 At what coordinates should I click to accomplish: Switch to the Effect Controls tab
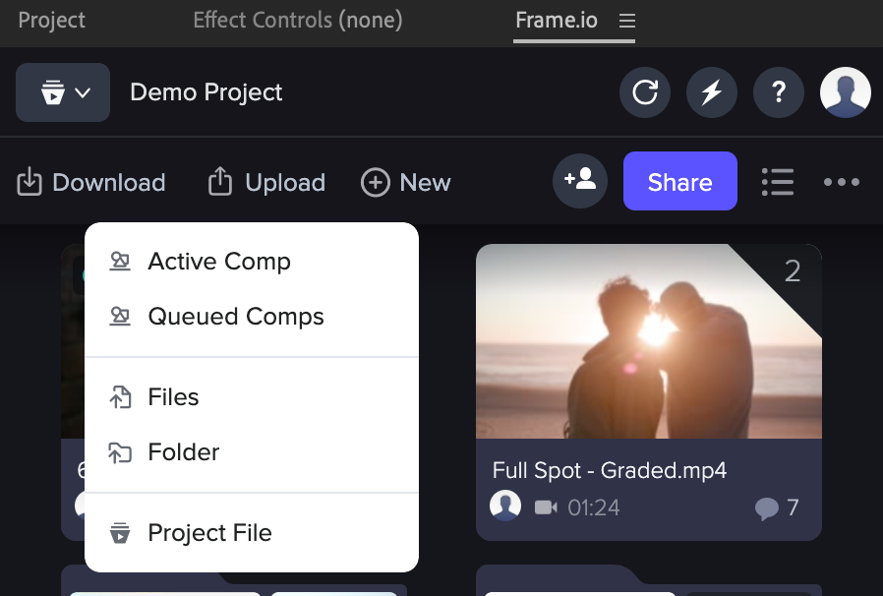tap(298, 21)
